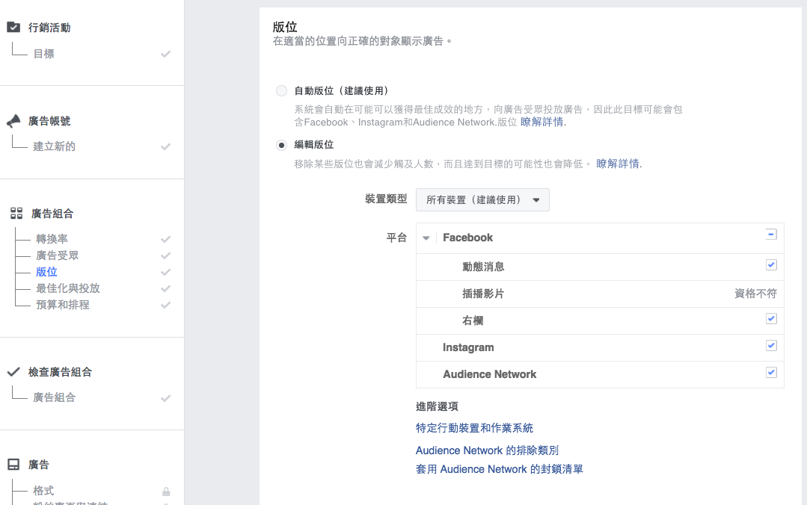Select the 編輯版位 radio option
This screenshot has width=807, height=505.
[281, 145]
